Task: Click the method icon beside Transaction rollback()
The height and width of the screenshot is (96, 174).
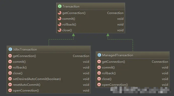Action: 60,24
